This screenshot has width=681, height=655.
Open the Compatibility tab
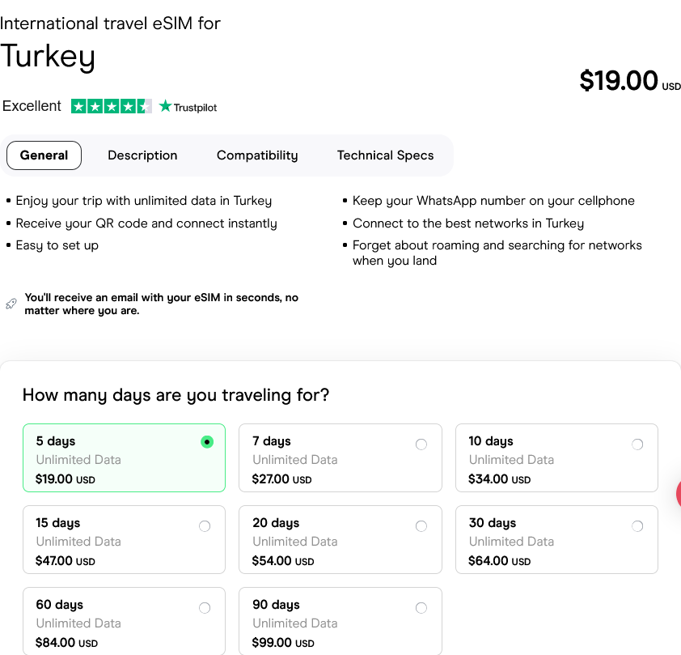257,155
